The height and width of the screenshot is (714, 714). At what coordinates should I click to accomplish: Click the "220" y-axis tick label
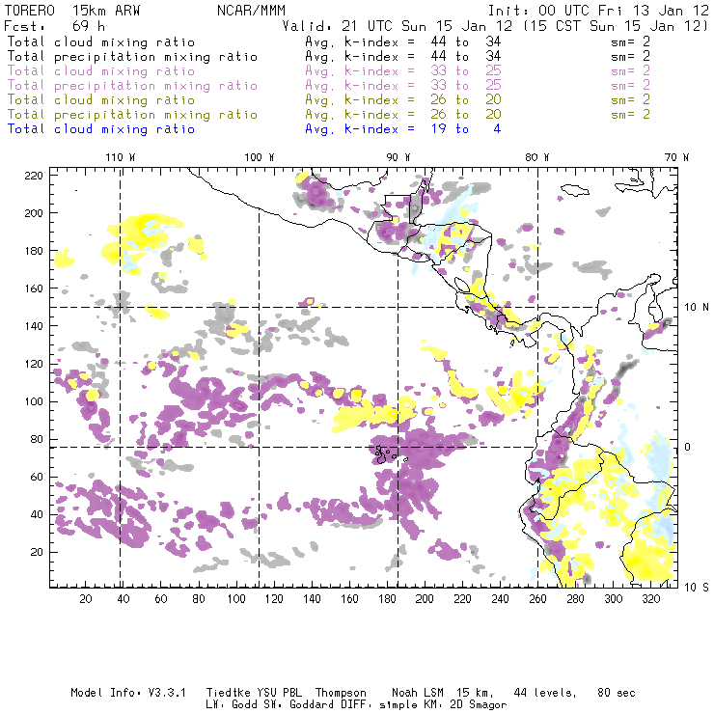click(x=34, y=176)
